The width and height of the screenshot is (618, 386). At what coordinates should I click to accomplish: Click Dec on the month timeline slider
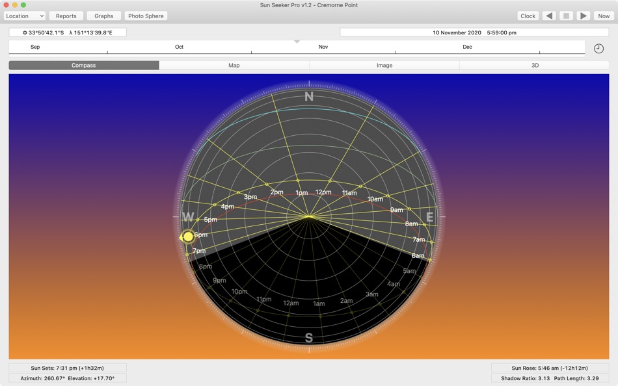[467, 47]
